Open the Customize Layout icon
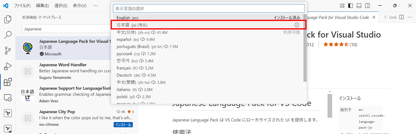This screenshot has height=134, width=416. [342, 6]
